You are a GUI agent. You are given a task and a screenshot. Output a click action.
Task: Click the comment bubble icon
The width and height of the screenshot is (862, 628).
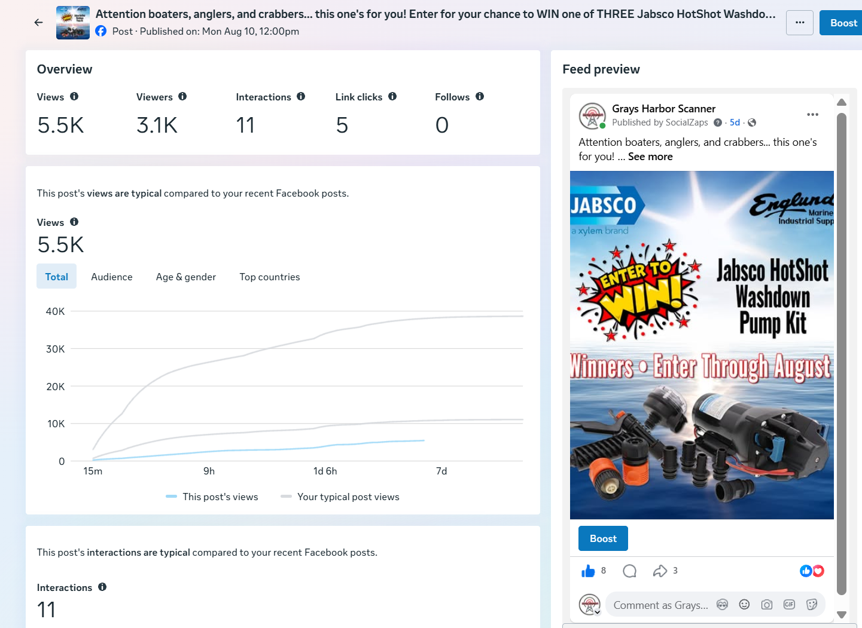[x=629, y=571]
